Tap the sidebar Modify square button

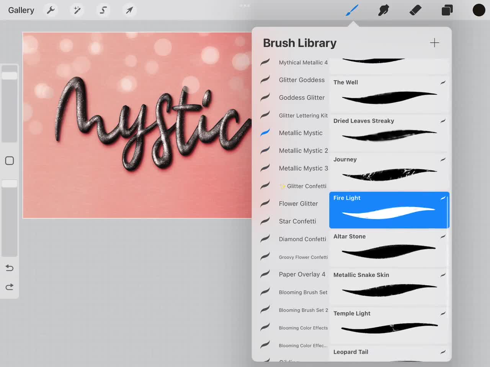click(x=10, y=161)
